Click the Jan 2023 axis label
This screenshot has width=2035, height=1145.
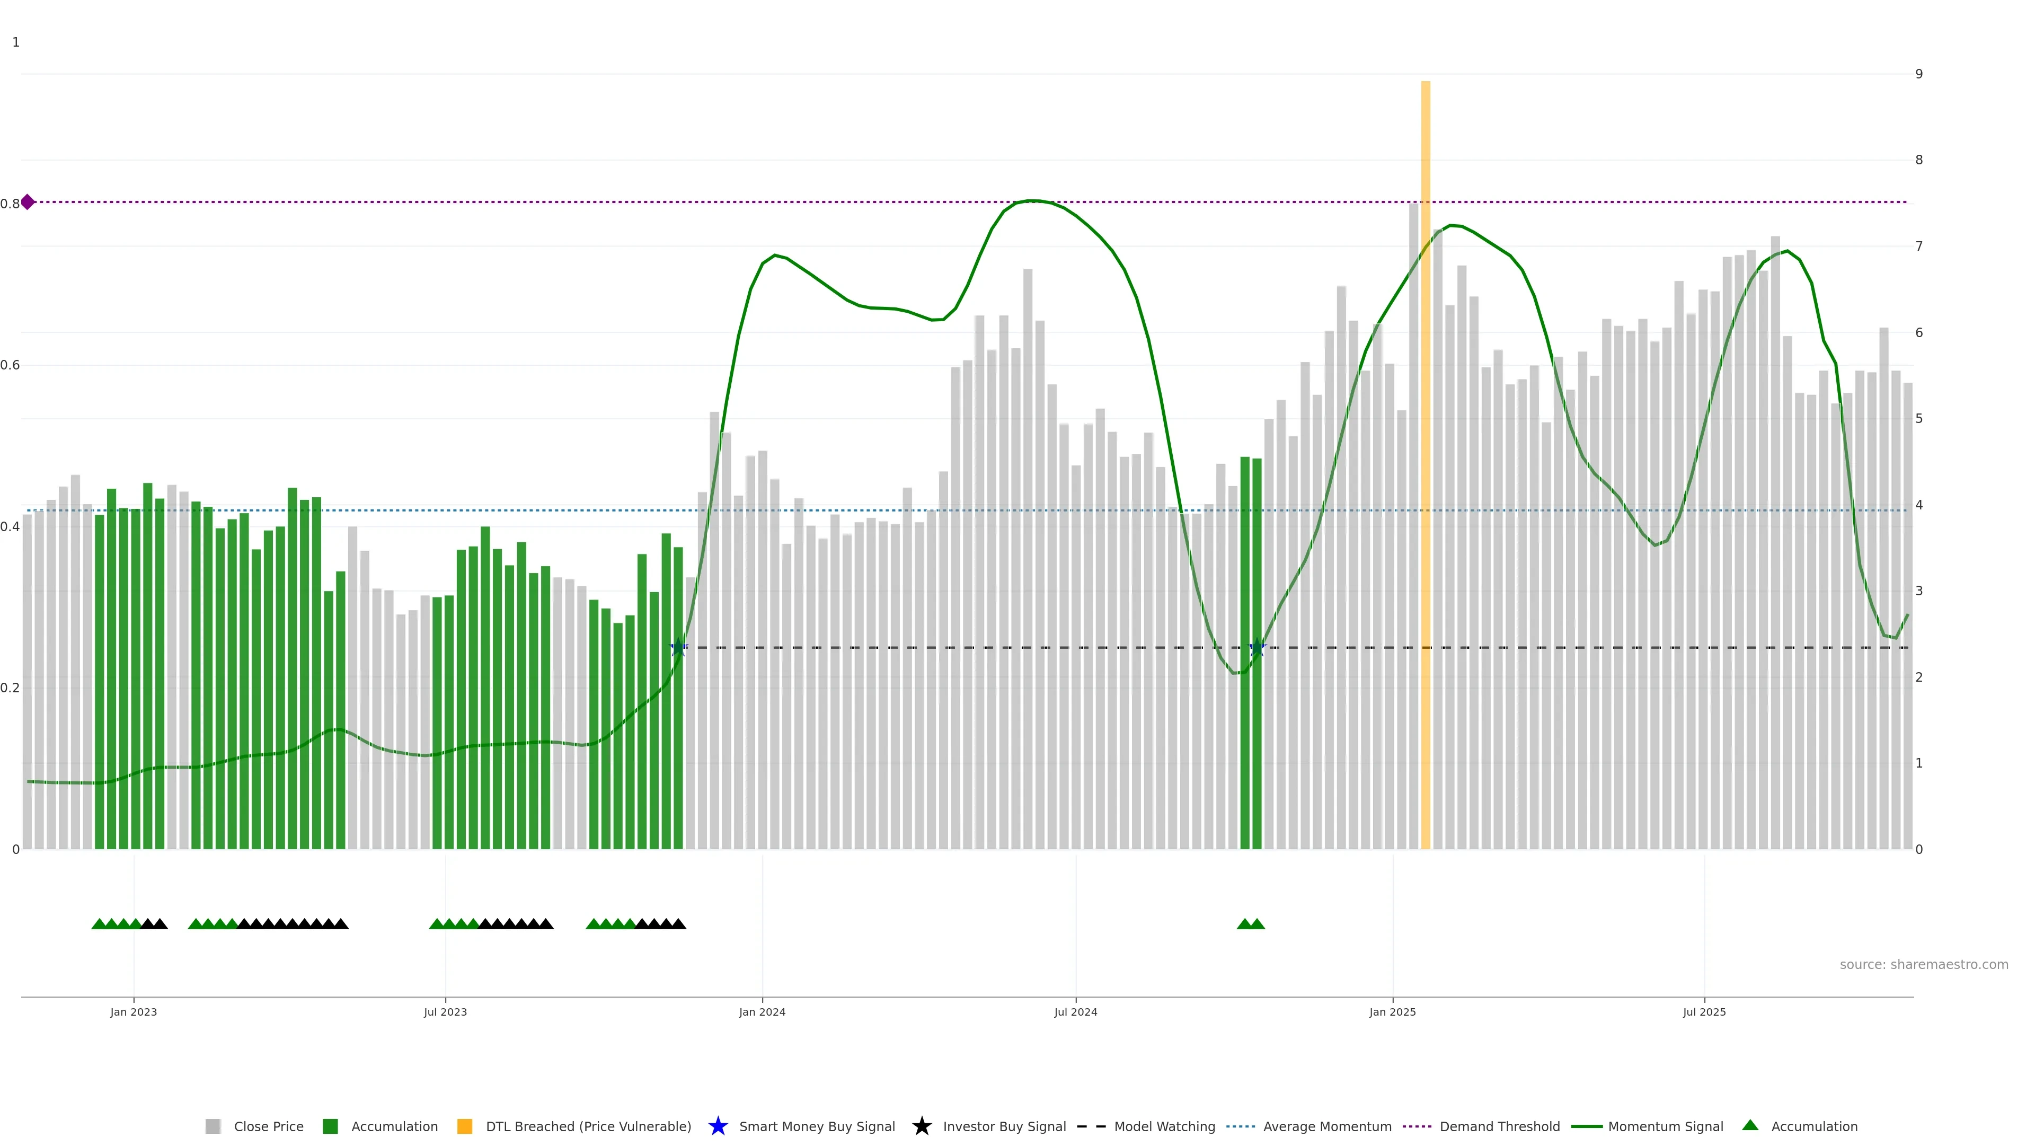134,1011
